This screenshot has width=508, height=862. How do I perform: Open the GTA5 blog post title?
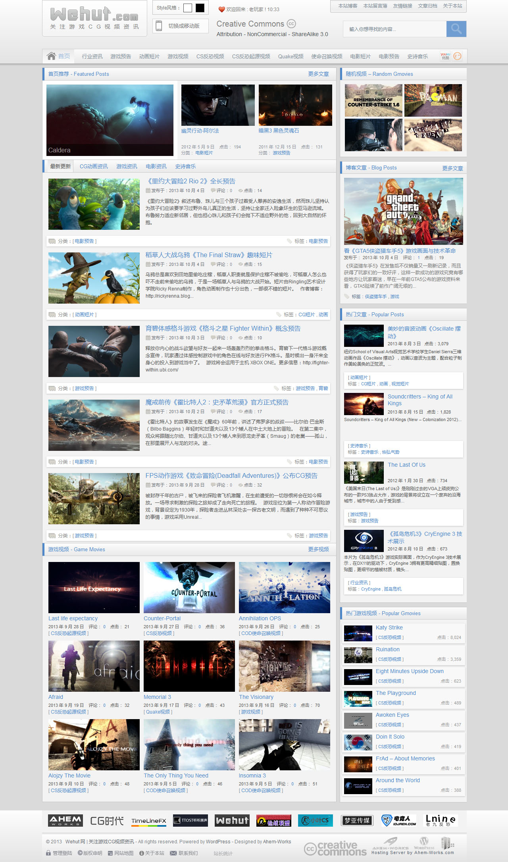(400, 251)
